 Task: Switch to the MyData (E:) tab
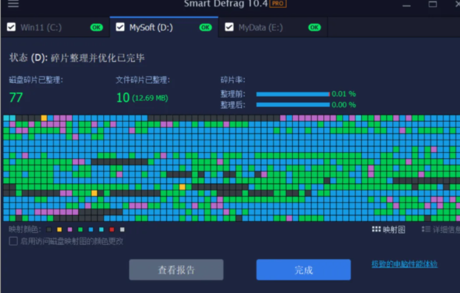[273, 27]
